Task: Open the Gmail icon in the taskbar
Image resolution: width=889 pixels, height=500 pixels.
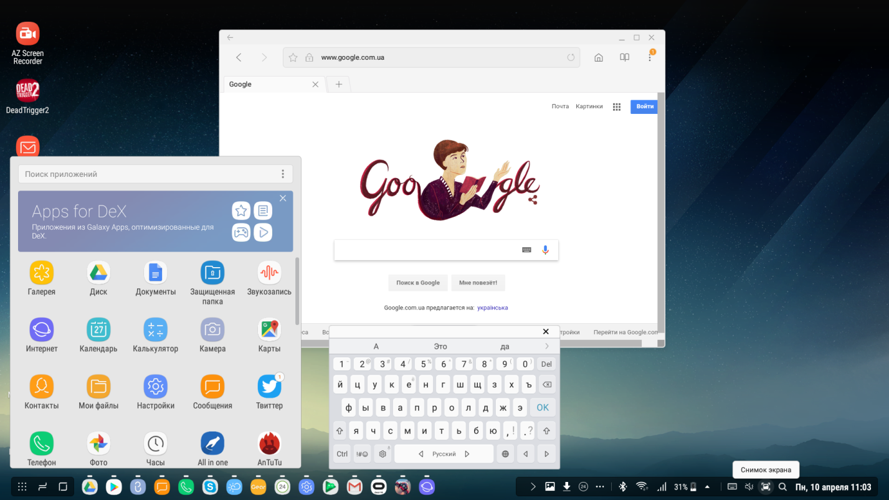Action: 354,487
